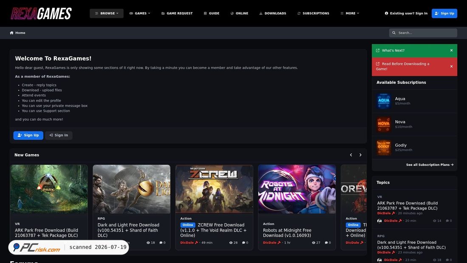Click Robots at Midnight Free Download title
The image size is (467, 263).
tap(287, 233)
